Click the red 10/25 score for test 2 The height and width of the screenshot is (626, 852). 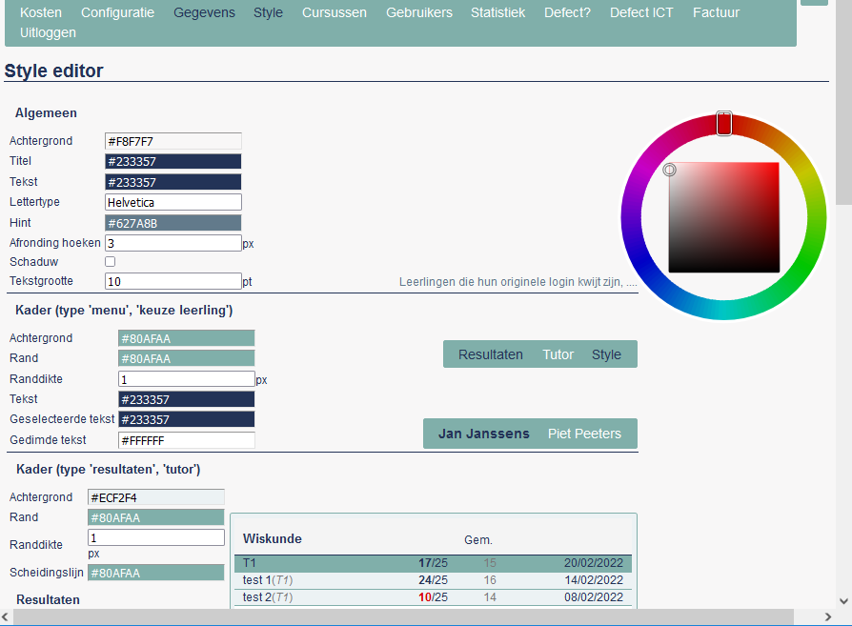click(x=433, y=597)
